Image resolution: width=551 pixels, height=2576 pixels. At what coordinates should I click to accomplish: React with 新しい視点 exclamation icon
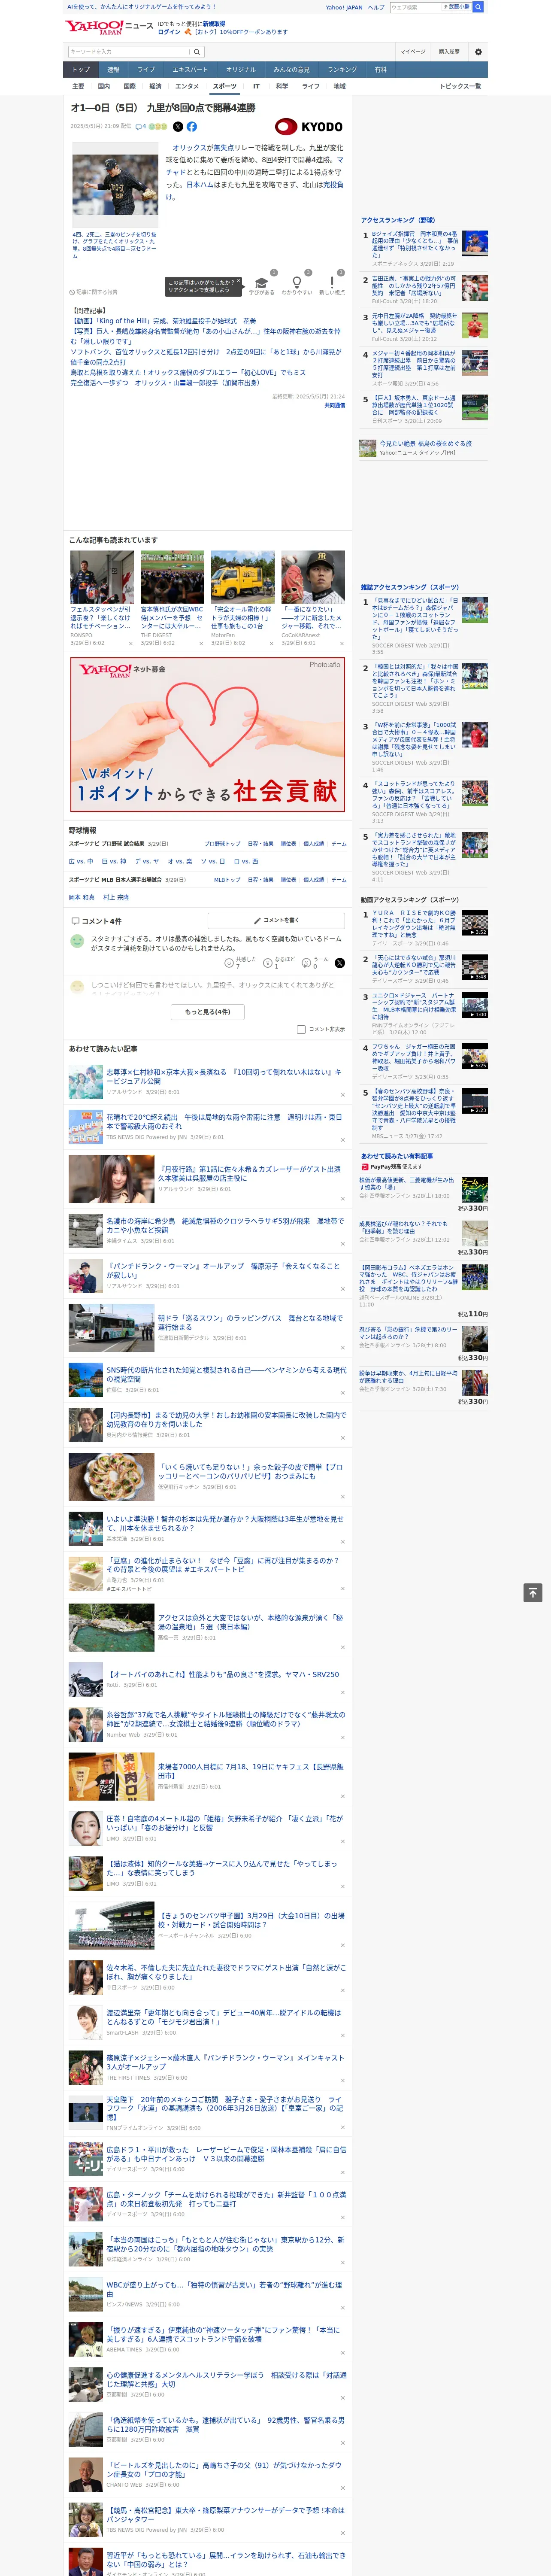[332, 283]
